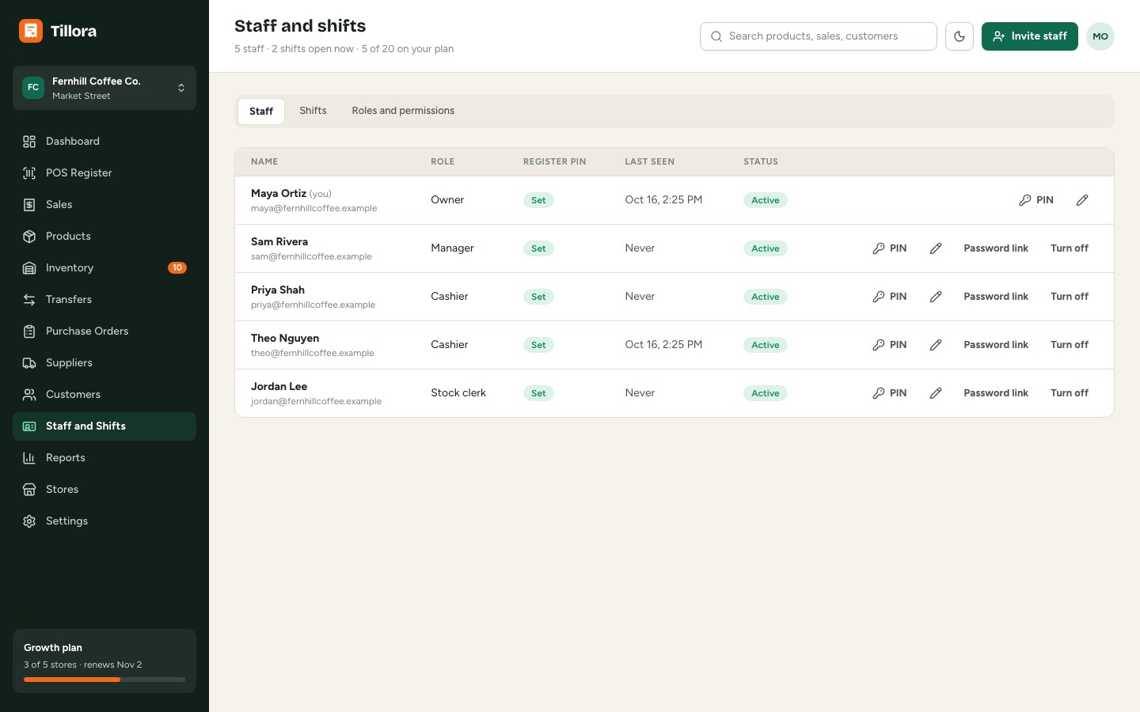Viewport: 1140px width, 712px height.
Task: Click Jordan Lee's Set PIN badge
Action: point(538,393)
